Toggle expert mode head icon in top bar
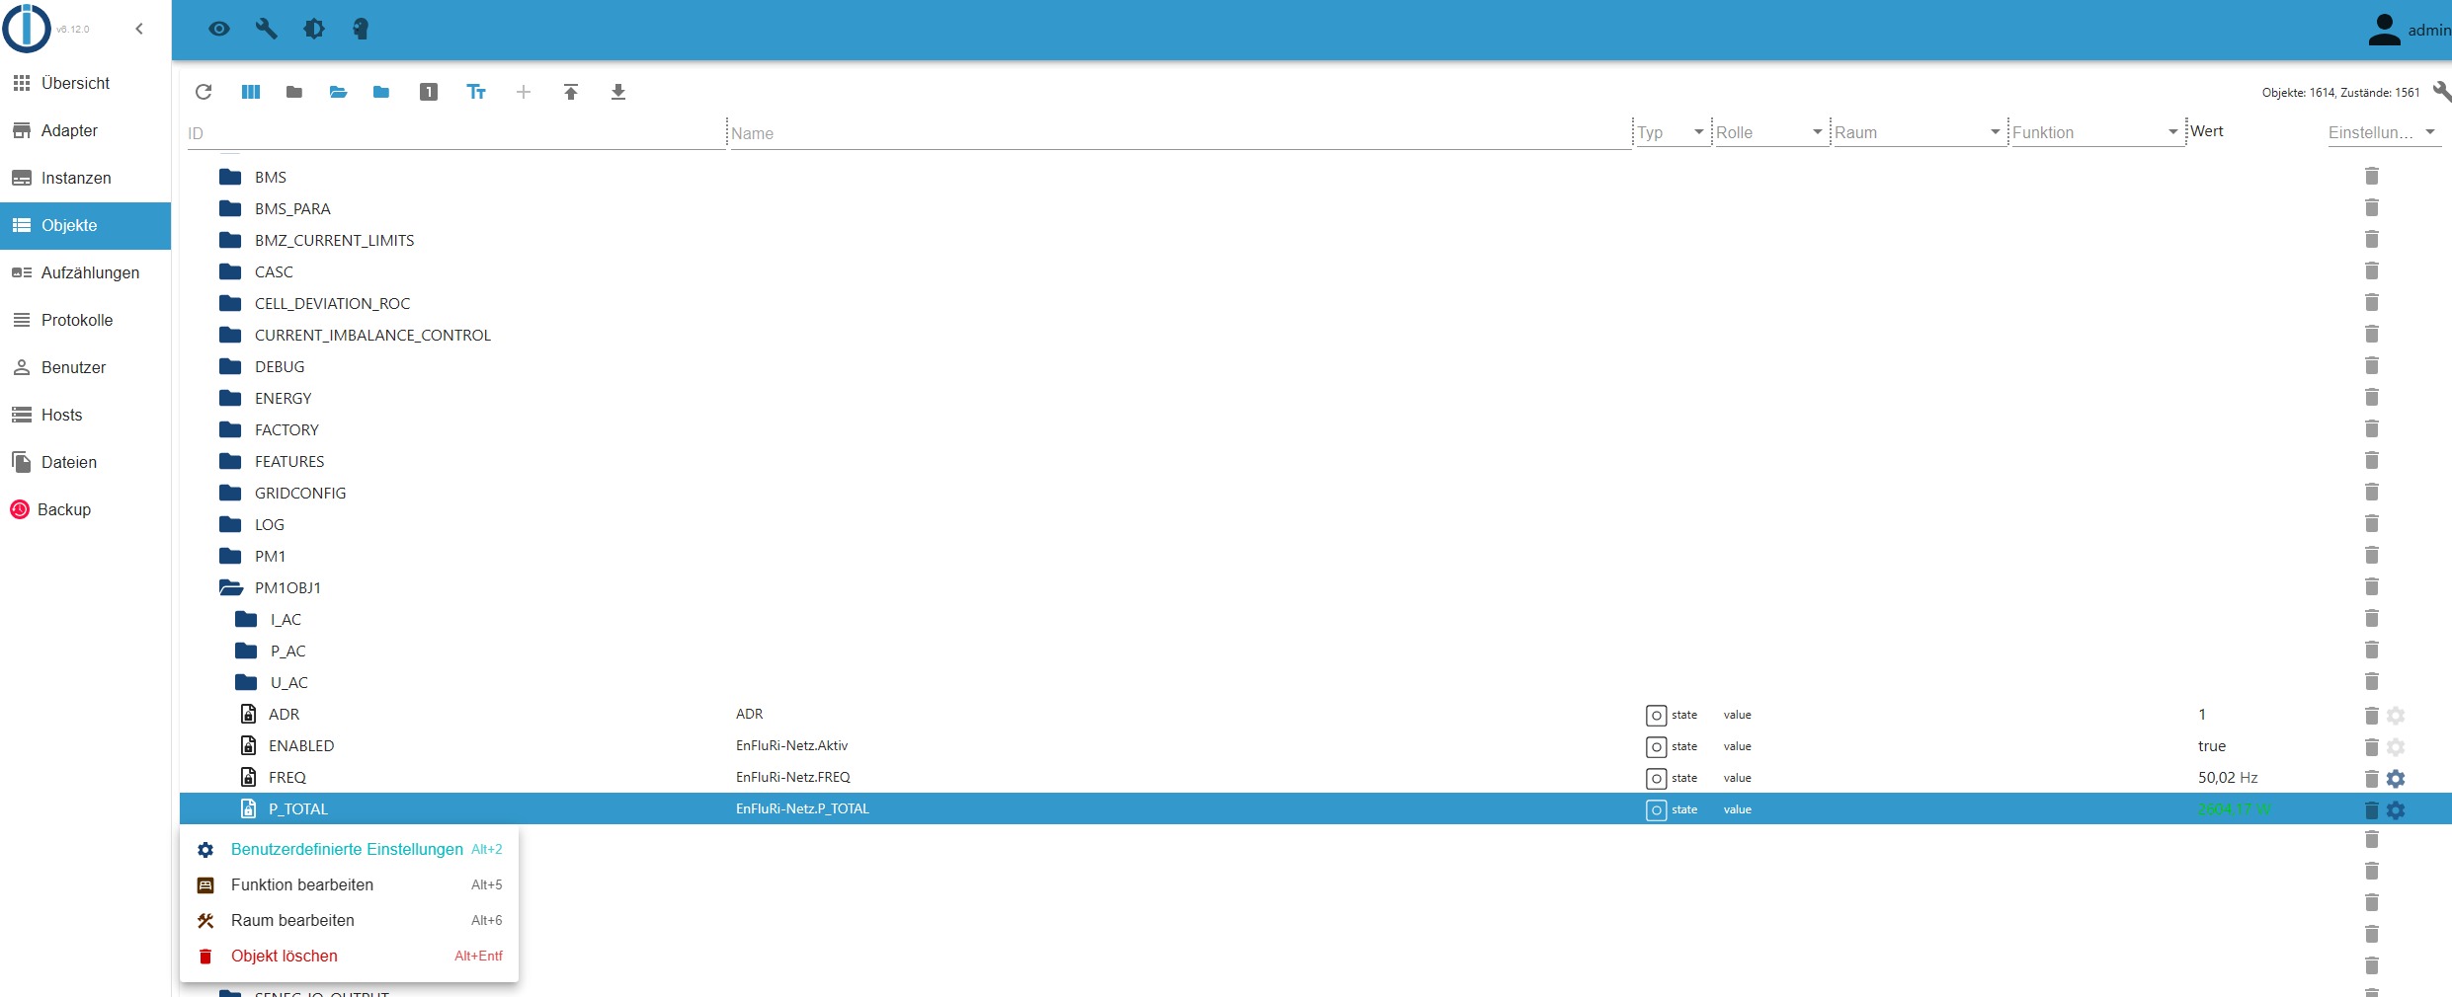The width and height of the screenshot is (2452, 997). (x=361, y=29)
